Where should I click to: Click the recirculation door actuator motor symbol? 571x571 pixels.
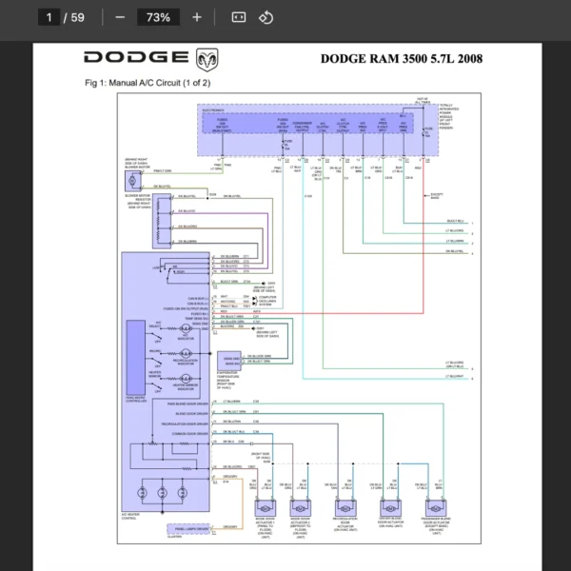345,508
